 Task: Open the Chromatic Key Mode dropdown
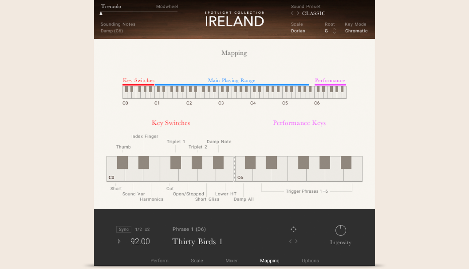[356, 31]
